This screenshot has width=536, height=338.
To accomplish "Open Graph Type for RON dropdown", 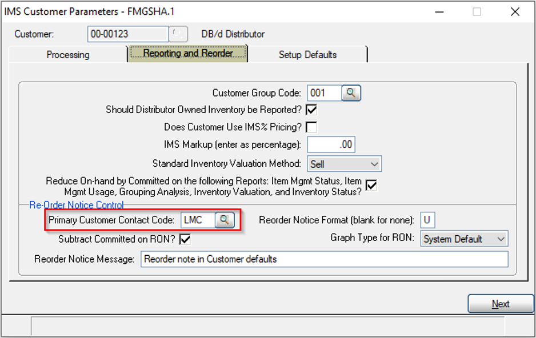I will pyautogui.click(x=464, y=239).
